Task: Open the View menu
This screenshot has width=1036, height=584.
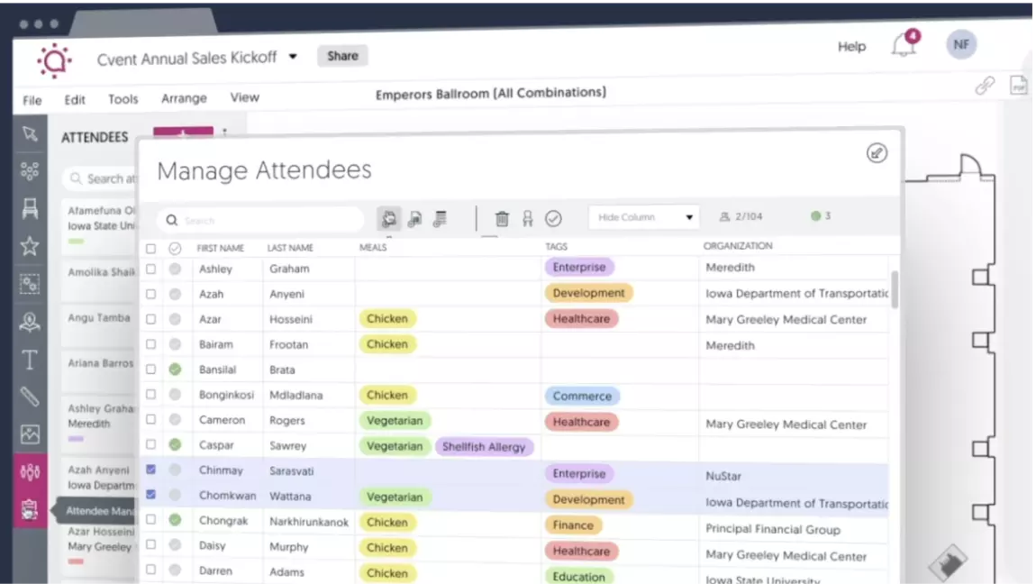Action: (244, 97)
